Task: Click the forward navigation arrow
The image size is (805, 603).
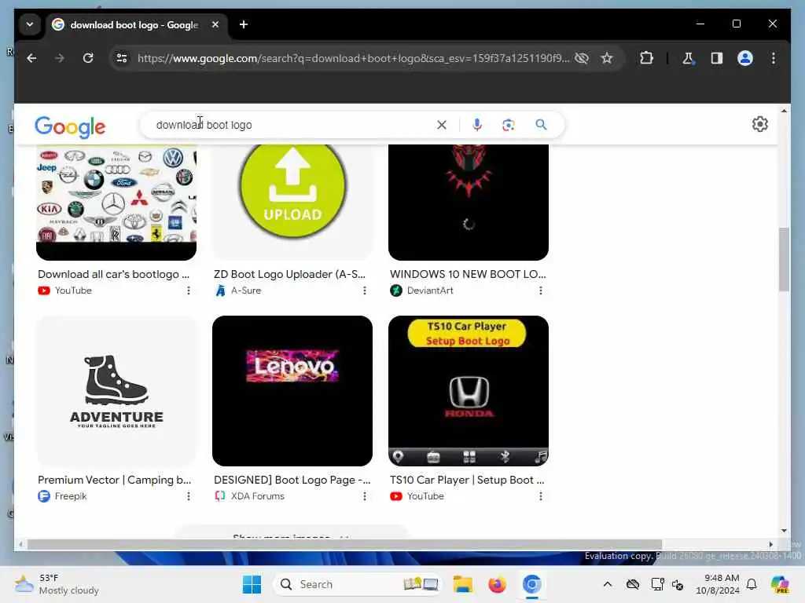Action: [60, 58]
